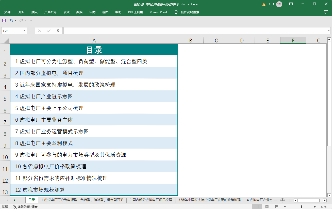Open link 10 各省虚拟电厂价格政策梳理
The image size is (332, 209).
(x=51, y=167)
